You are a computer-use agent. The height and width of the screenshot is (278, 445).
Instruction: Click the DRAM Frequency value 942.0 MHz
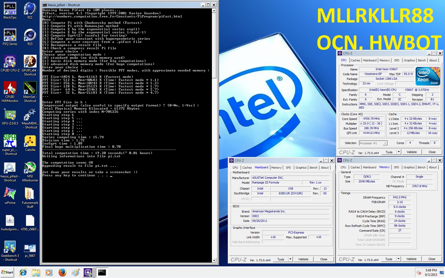tap(400, 197)
